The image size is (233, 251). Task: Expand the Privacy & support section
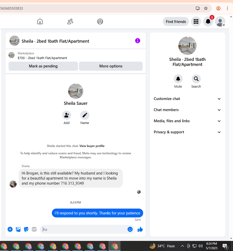187,132
